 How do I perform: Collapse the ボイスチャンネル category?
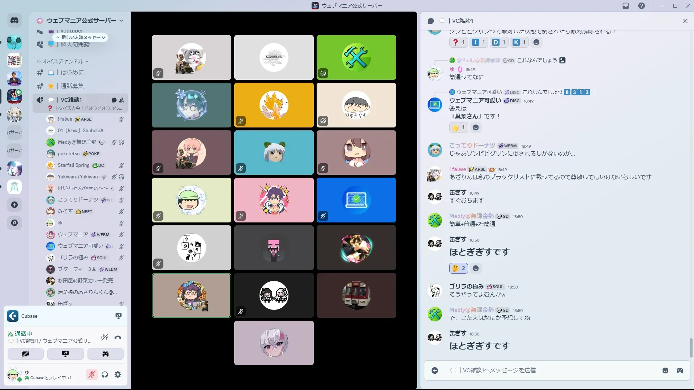click(63, 61)
